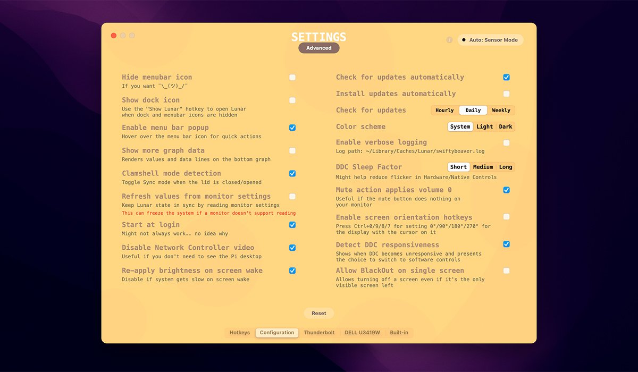
Task: Set DDC Sleep Factor to Long
Action: click(x=506, y=167)
